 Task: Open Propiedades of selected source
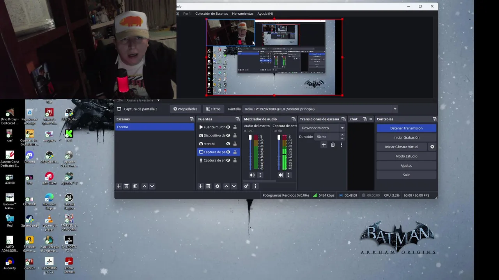[x=185, y=109]
